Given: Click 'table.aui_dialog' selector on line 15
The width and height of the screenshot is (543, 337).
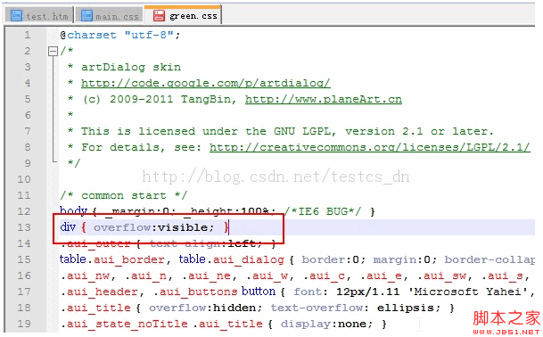Looking at the screenshot, I should tap(231, 259).
